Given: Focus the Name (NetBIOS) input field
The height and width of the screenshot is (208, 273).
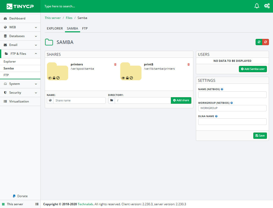Looking at the screenshot, I should click(232, 95).
